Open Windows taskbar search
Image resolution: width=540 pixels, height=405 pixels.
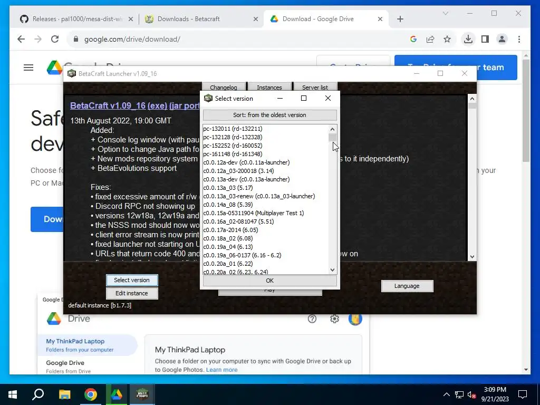click(x=38, y=394)
